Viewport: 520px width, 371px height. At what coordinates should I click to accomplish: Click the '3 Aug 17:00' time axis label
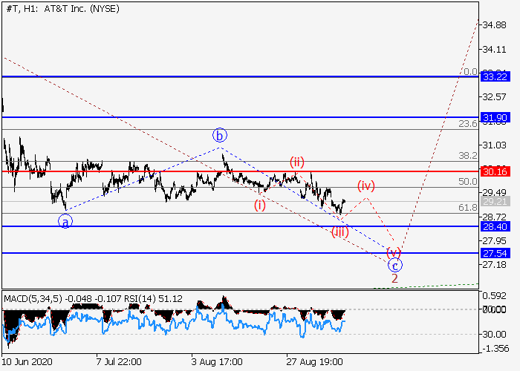coord(216,362)
